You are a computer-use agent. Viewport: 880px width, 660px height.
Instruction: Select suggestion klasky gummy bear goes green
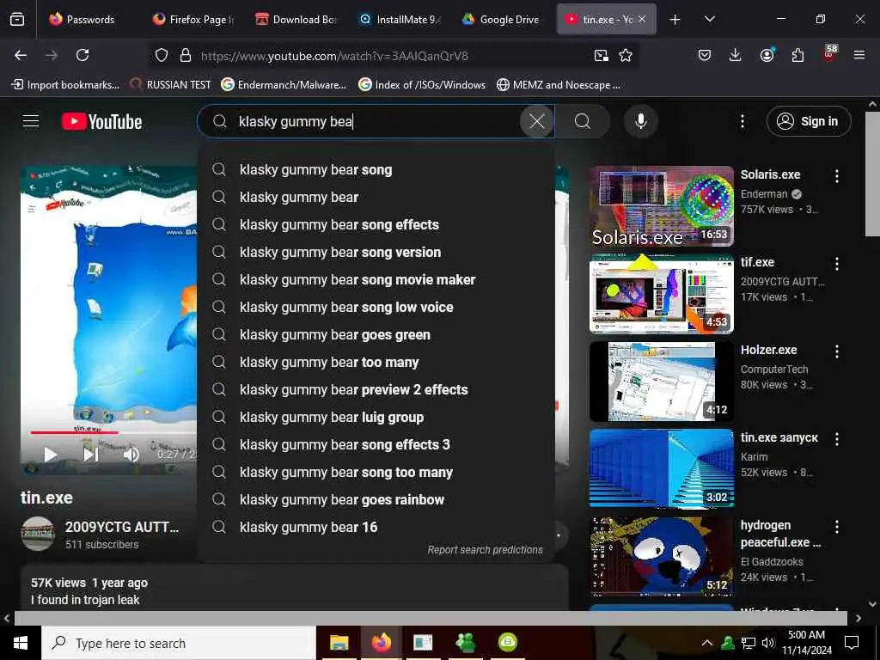coord(376,334)
